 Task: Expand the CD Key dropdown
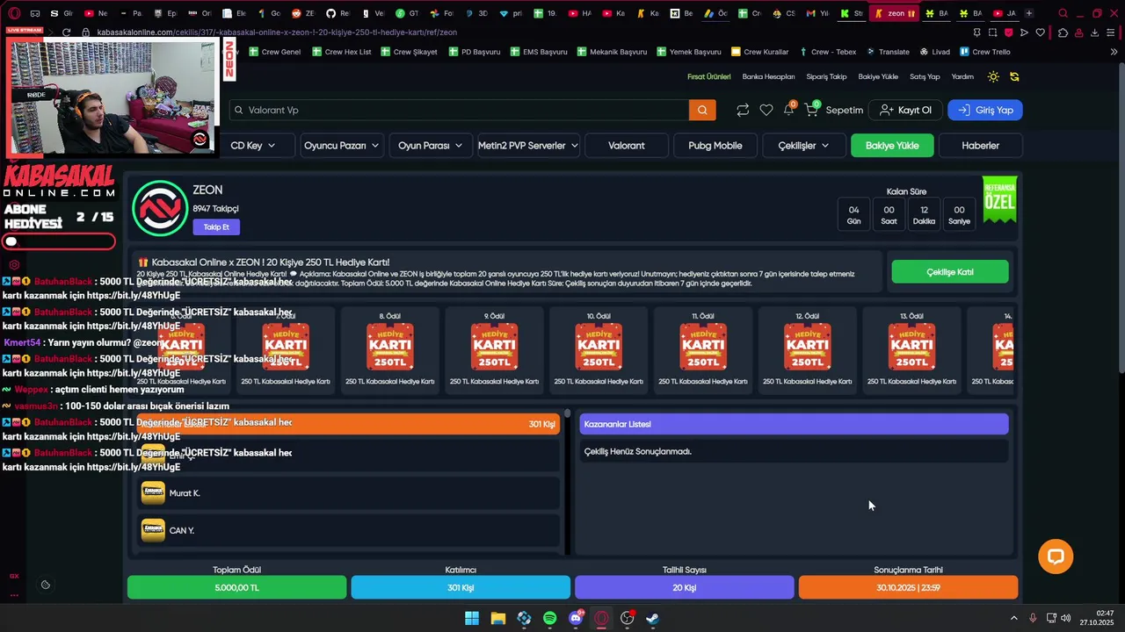tap(252, 146)
